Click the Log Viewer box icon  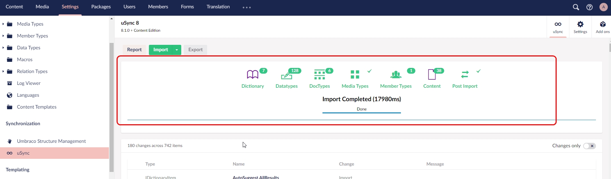pyautogui.click(x=10, y=83)
